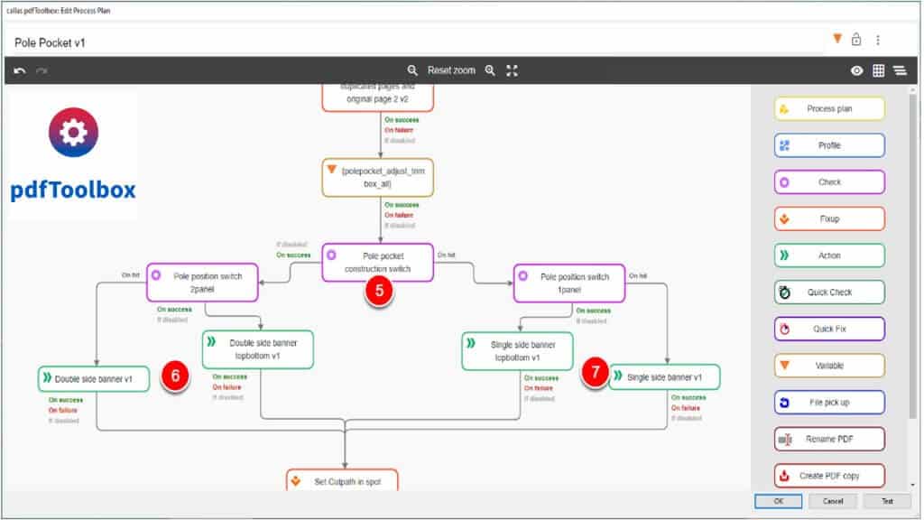924x520 pixels.
Task: Toggle the eye visibility icon
Action: point(857,70)
